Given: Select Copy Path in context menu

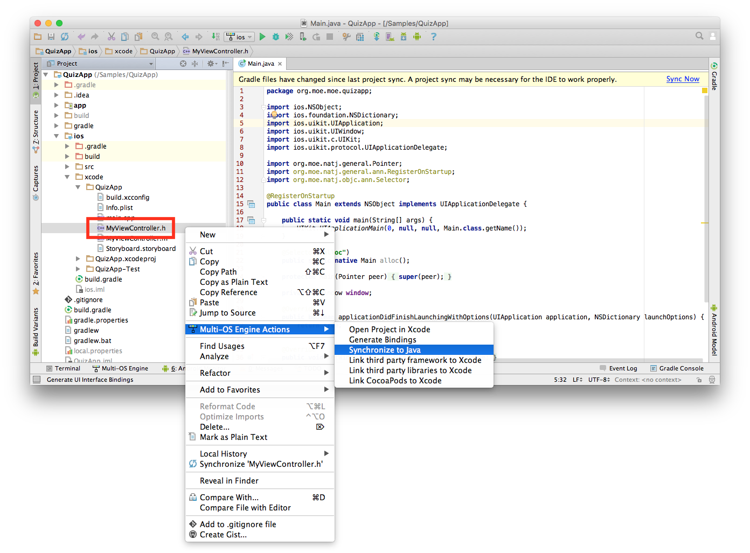Looking at the screenshot, I should pyautogui.click(x=260, y=272).
